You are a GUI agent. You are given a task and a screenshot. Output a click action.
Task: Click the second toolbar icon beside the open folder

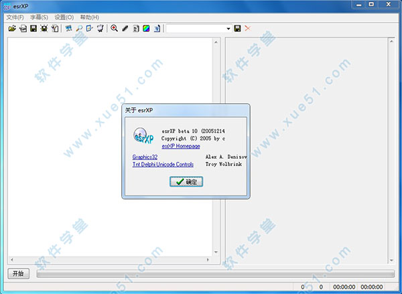pos(23,28)
